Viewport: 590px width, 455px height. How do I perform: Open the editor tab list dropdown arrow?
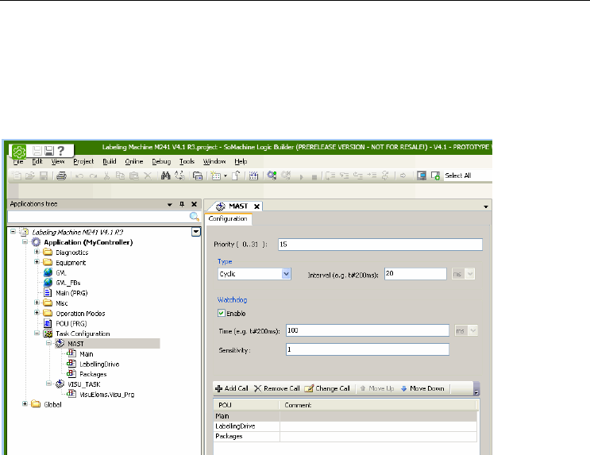(486, 206)
